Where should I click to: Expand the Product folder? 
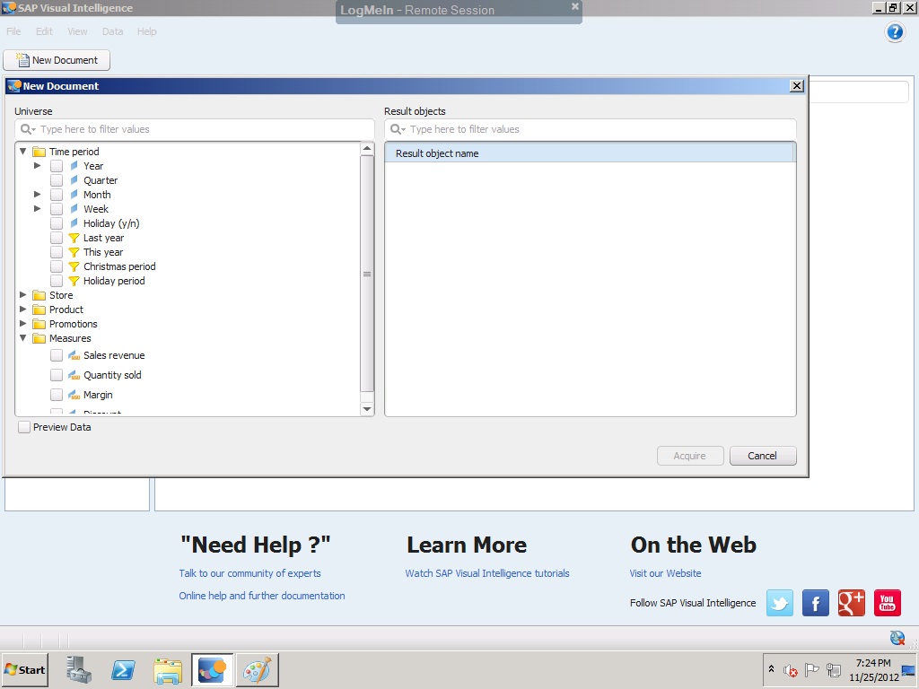pos(22,309)
